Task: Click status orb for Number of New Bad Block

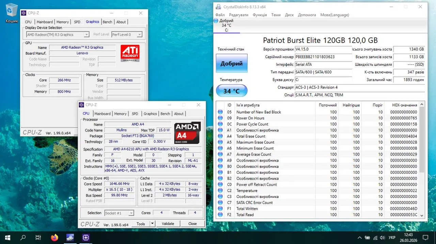Action: point(220,112)
